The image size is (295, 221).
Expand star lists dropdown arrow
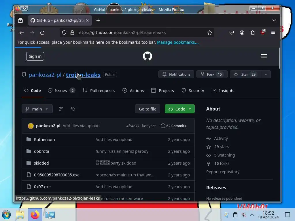pos(266,75)
